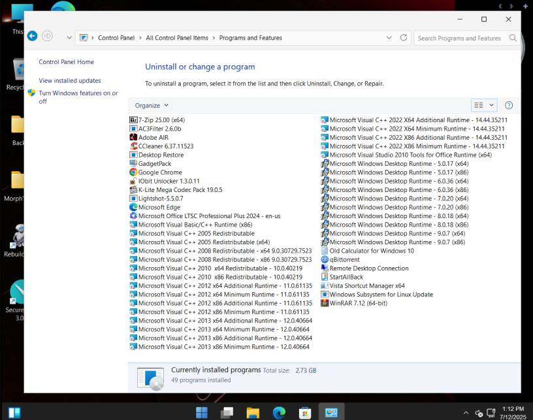This screenshot has width=533, height=420.
Task: Click the Microsoft Edge list icon
Action: tap(133, 207)
